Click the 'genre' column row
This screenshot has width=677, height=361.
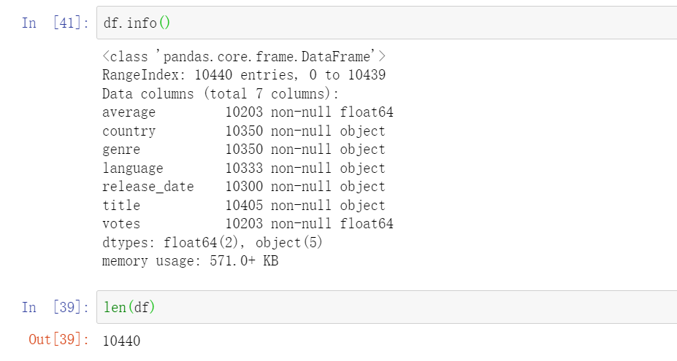coord(243,150)
